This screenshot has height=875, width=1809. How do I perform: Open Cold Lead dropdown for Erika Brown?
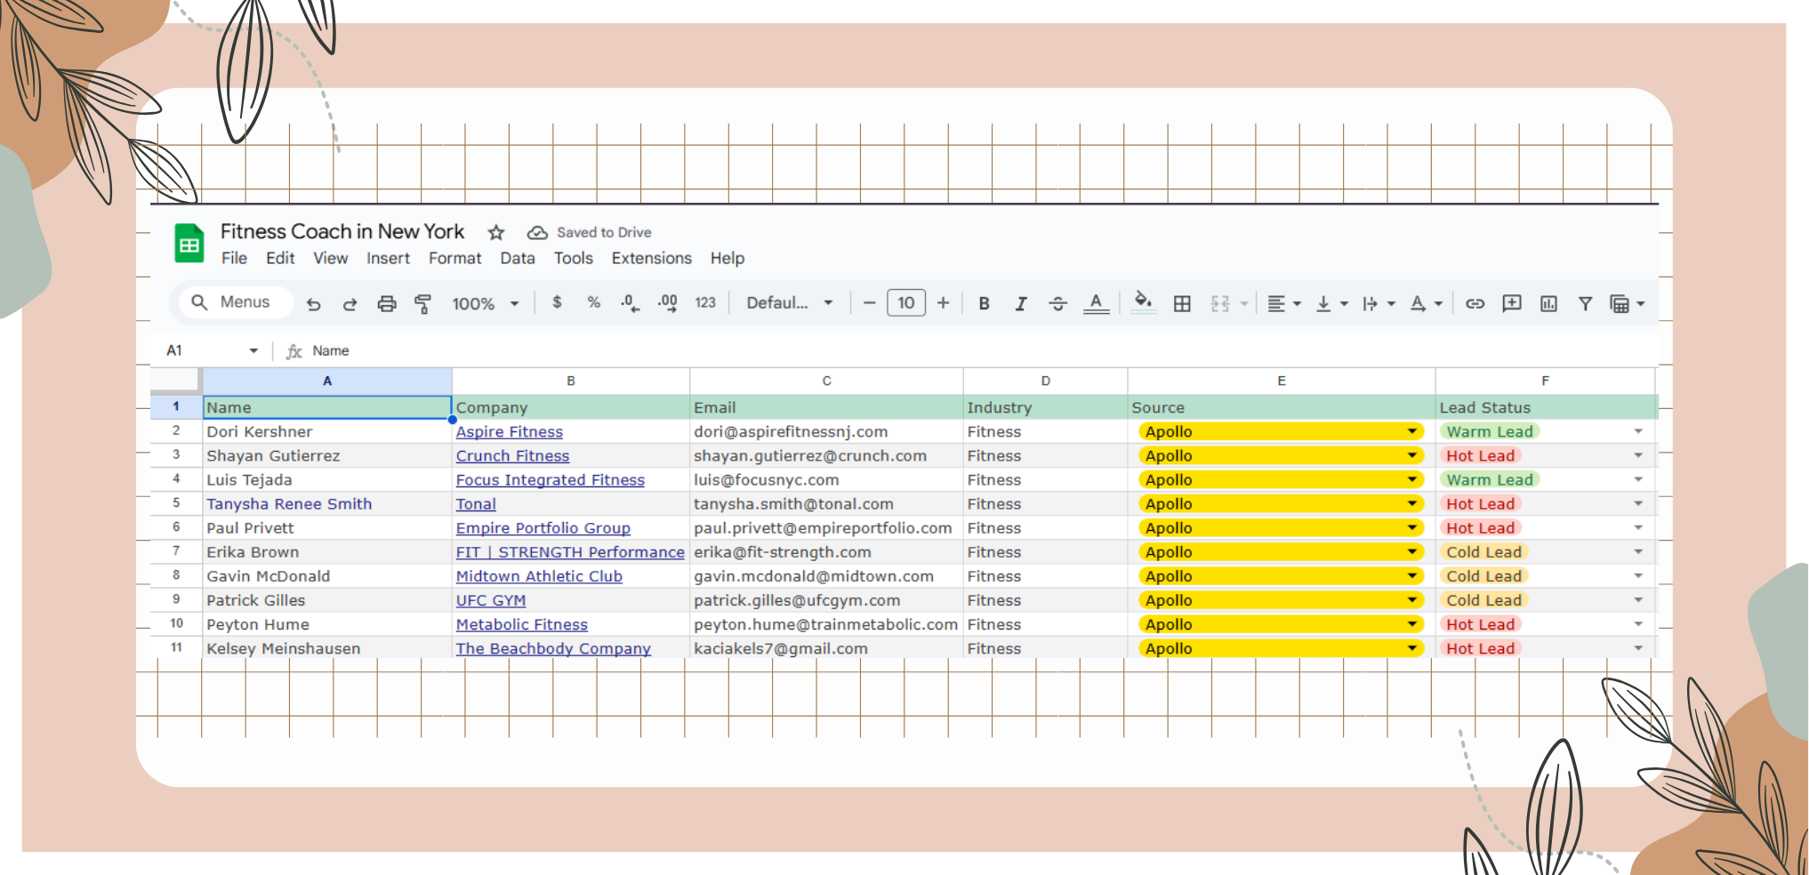point(1638,551)
